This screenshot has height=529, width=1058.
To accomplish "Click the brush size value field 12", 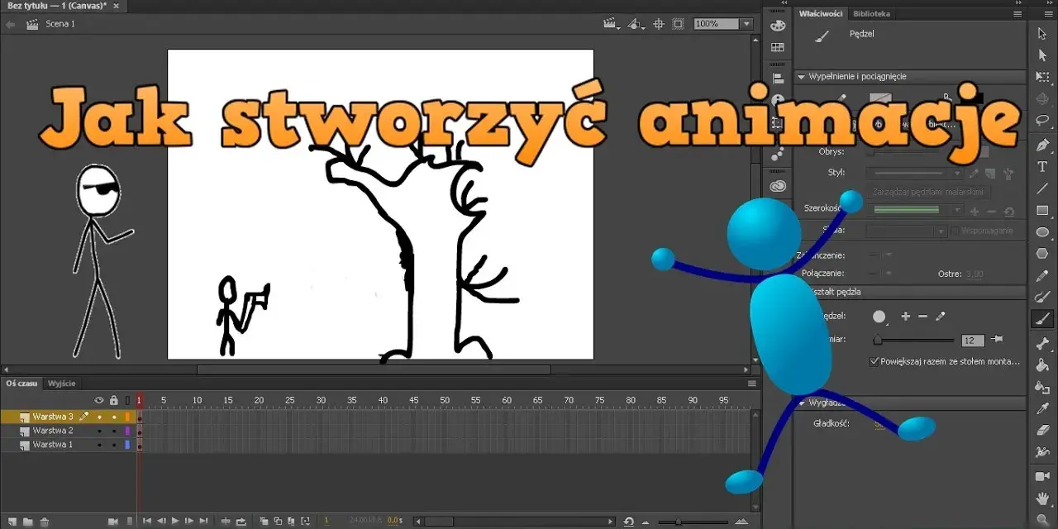I will (x=973, y=340).
